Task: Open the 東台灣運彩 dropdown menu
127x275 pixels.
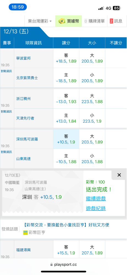Action: pyautogui.click(x=40, y=21)
